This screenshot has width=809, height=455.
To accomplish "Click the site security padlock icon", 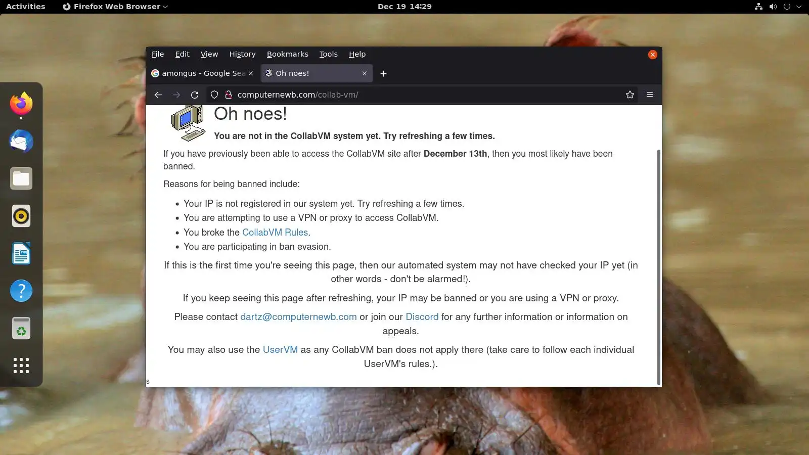I will click(229, 95).
